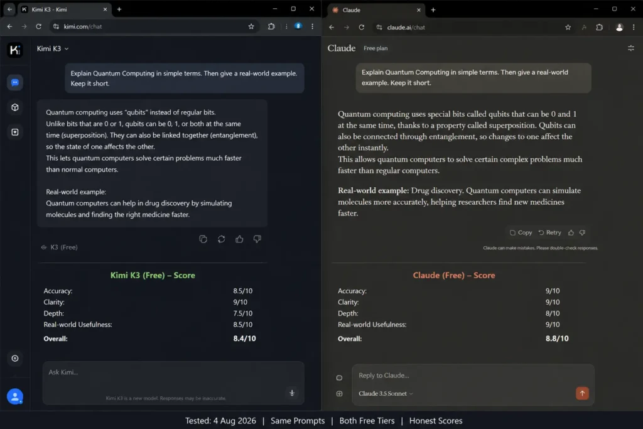
Task: Go back in the Kimi browser window
Action: (x=10, y=26)
